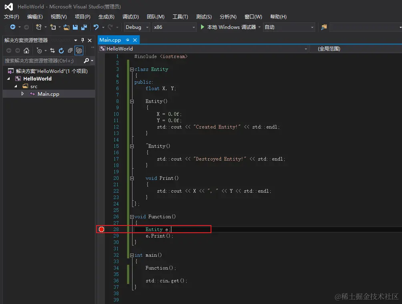
Task: Click the Collapse All icon in Solution Explorer
Action: (x=70, y=50)
